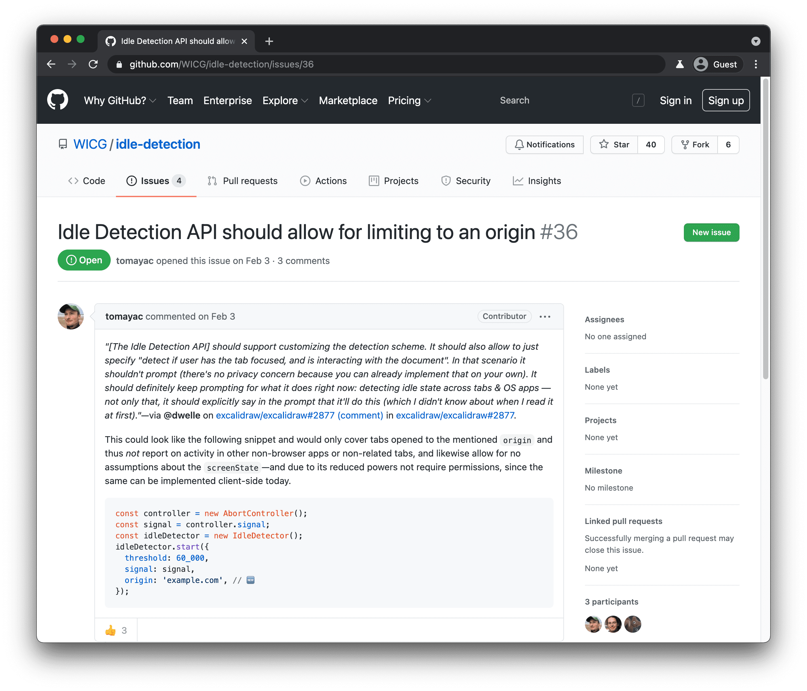Open the Why GitHub dropdown menu
The height and width of the screenshot is (691, 807).
click(120, 101)
